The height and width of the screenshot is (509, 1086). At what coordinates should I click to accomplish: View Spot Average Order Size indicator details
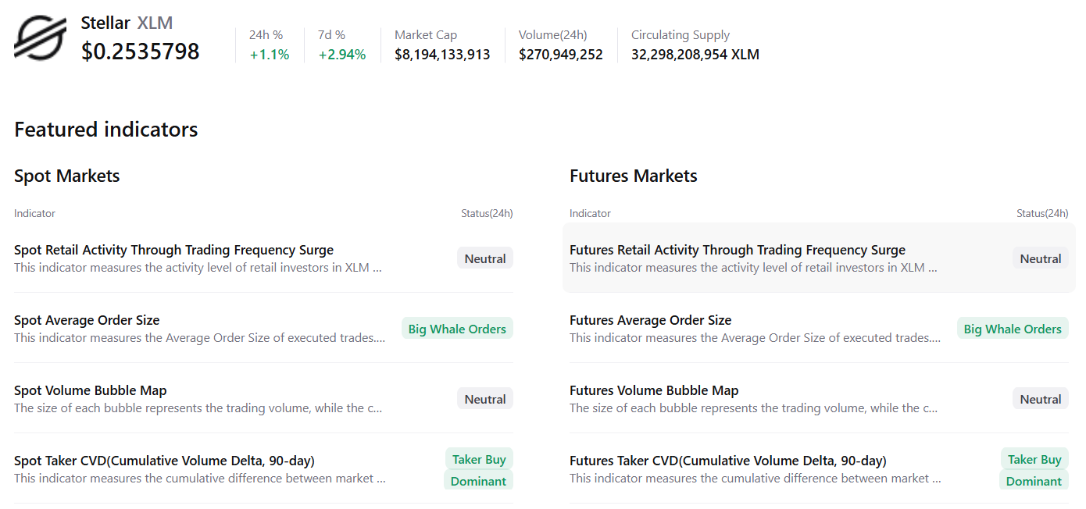(x=87, y=320)
